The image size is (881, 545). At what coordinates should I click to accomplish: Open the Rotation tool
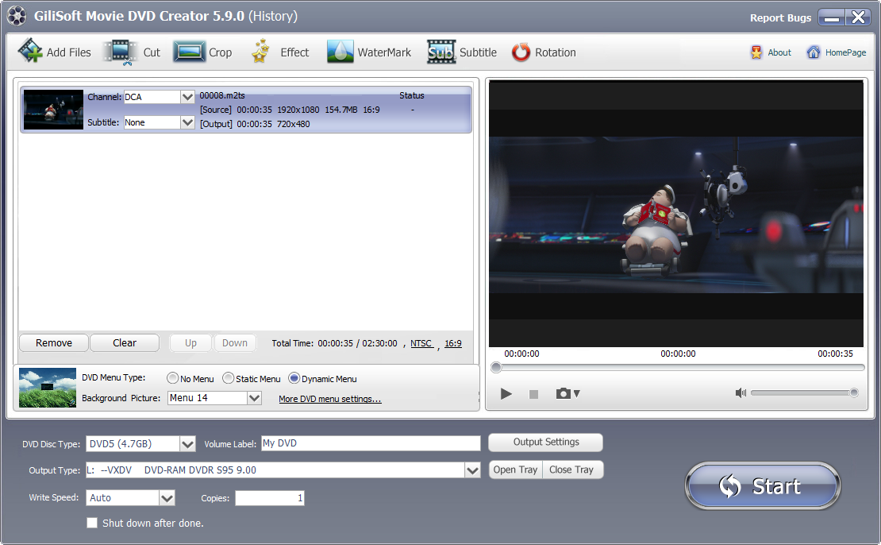click(521, 52)
